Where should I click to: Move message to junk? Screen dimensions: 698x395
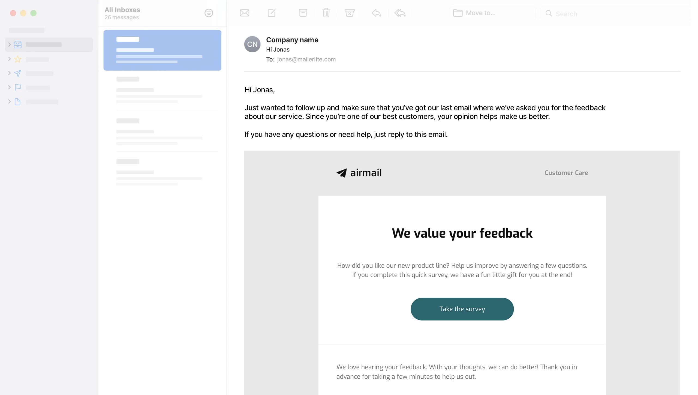(x=349, y=13)
